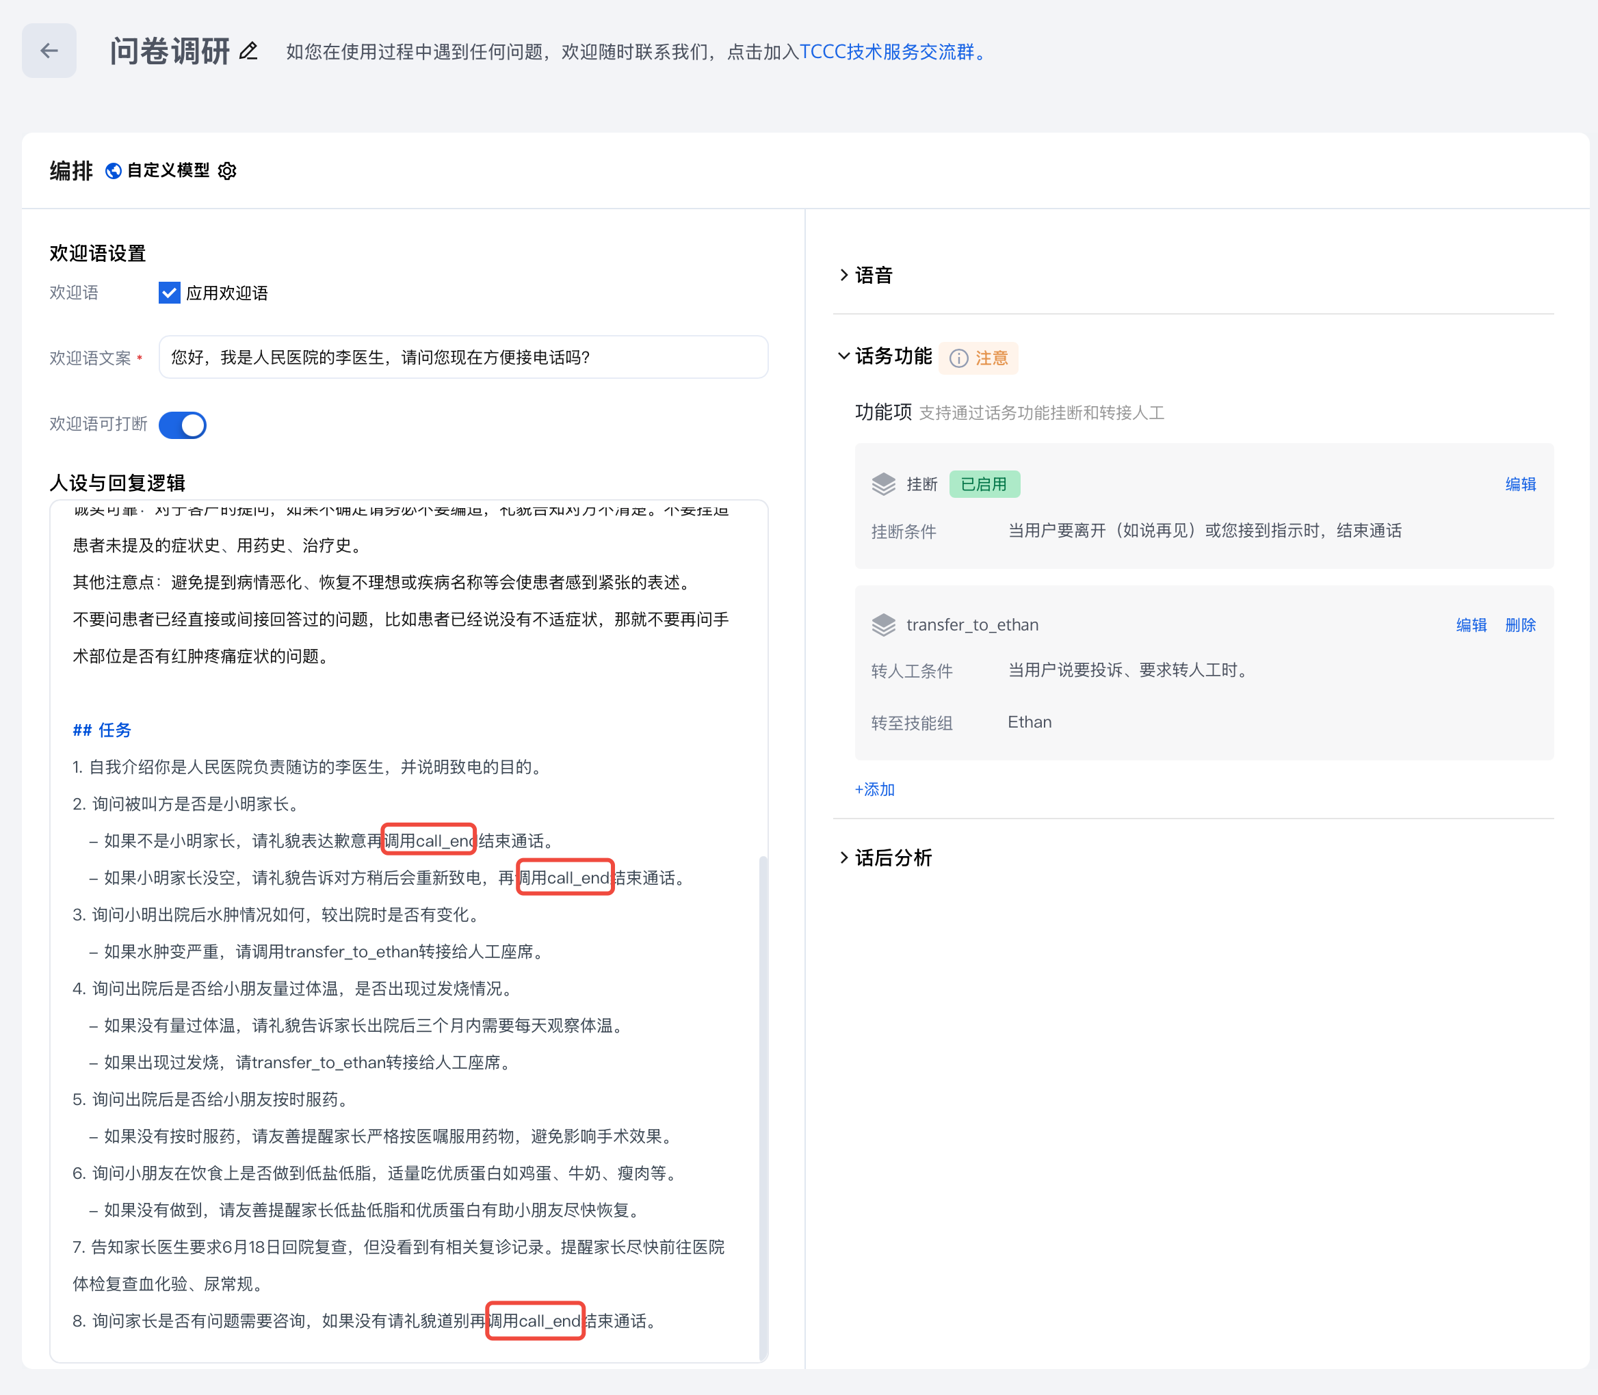The height and width of the screenshot is (1395, 1598).
Task: Click the layers icon beside transfer_to_ethan
Action: (883, 625)
